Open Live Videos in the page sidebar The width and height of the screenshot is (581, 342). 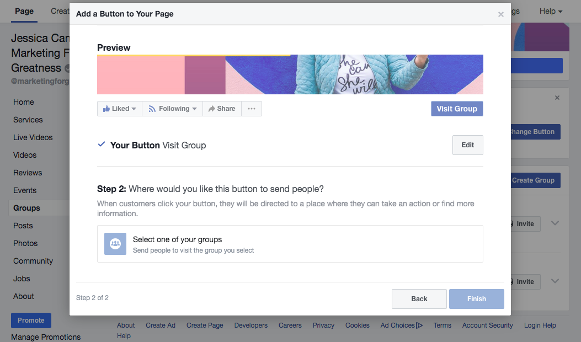coord(33,137)
